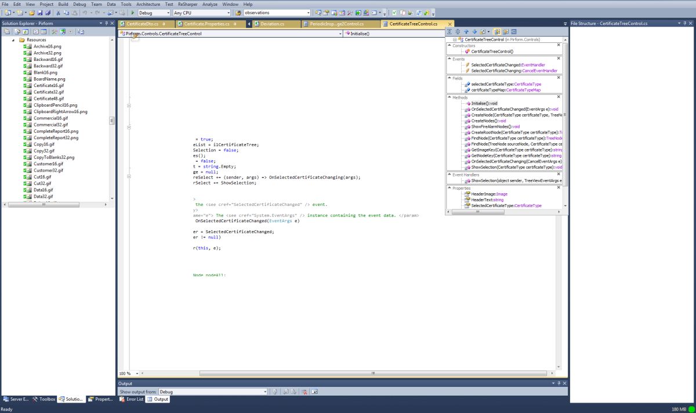Select CompleteReport32.png file
696x413 pixels.
[56, 137]
